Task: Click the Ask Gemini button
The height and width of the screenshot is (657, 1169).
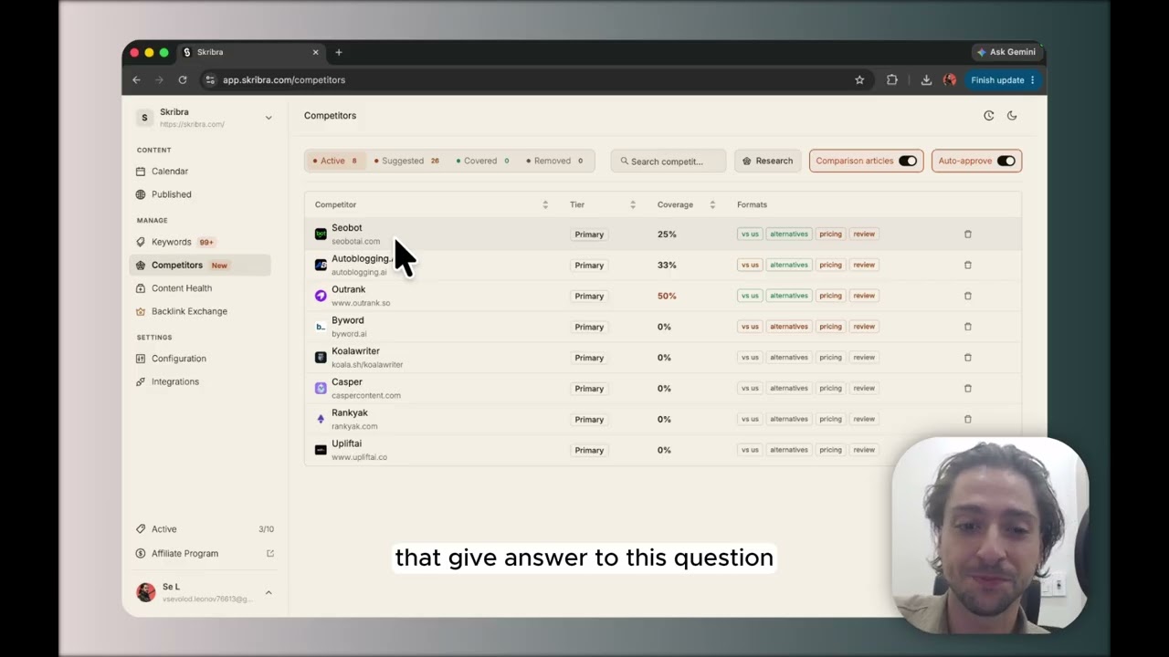Action: point(1006,52)
